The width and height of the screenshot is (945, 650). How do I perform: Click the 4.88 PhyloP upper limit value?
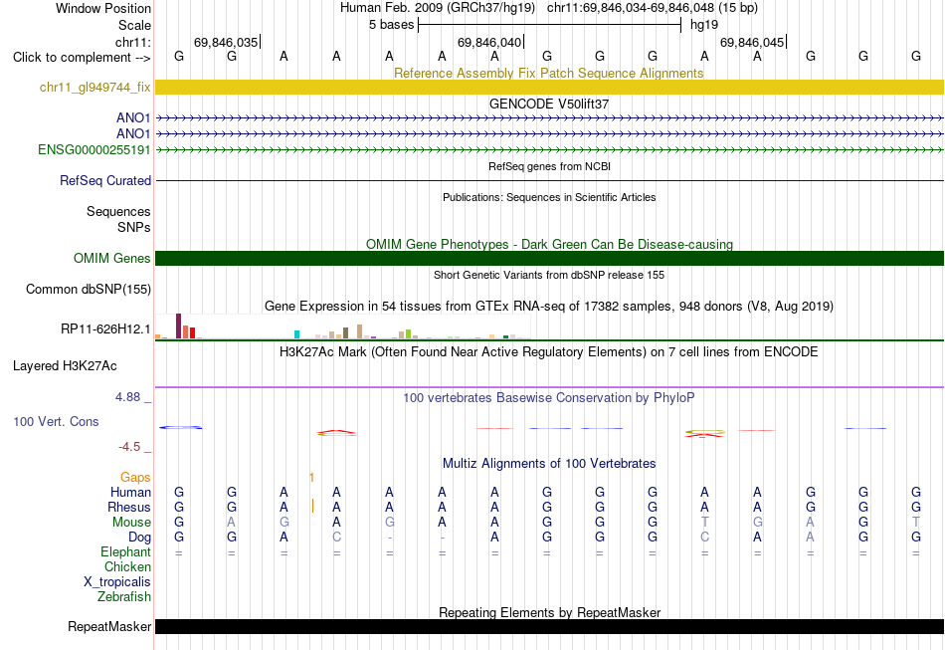[x=127, y=397]
